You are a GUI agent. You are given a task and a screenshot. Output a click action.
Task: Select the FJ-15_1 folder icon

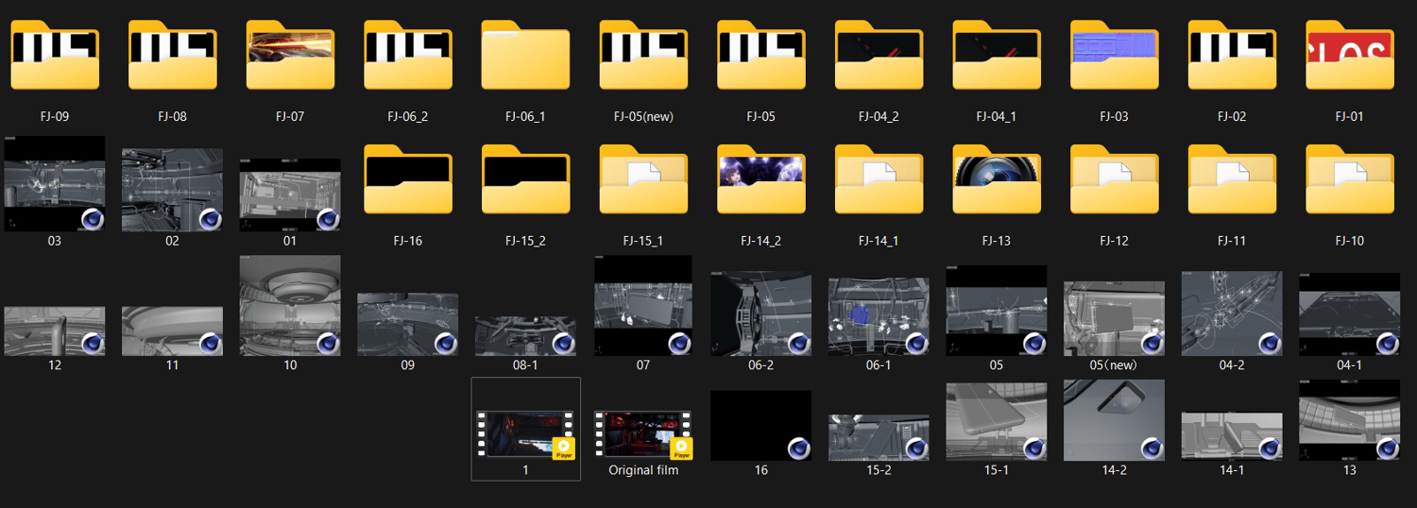[643, 179]
